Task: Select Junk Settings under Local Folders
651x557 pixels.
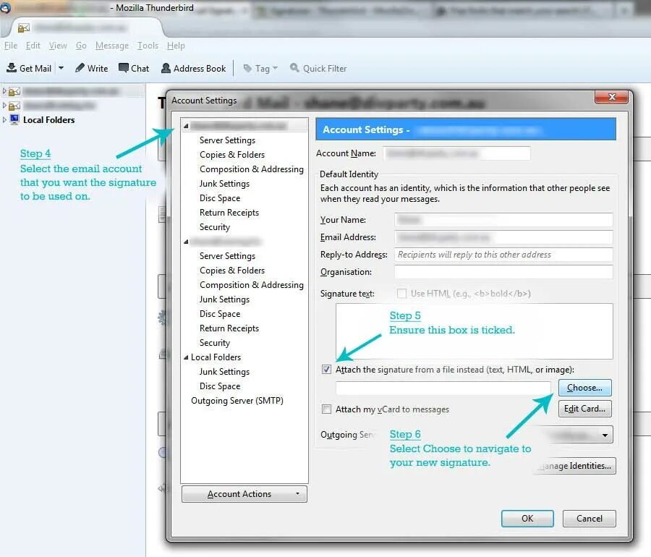Action: (x=225, y=372)
